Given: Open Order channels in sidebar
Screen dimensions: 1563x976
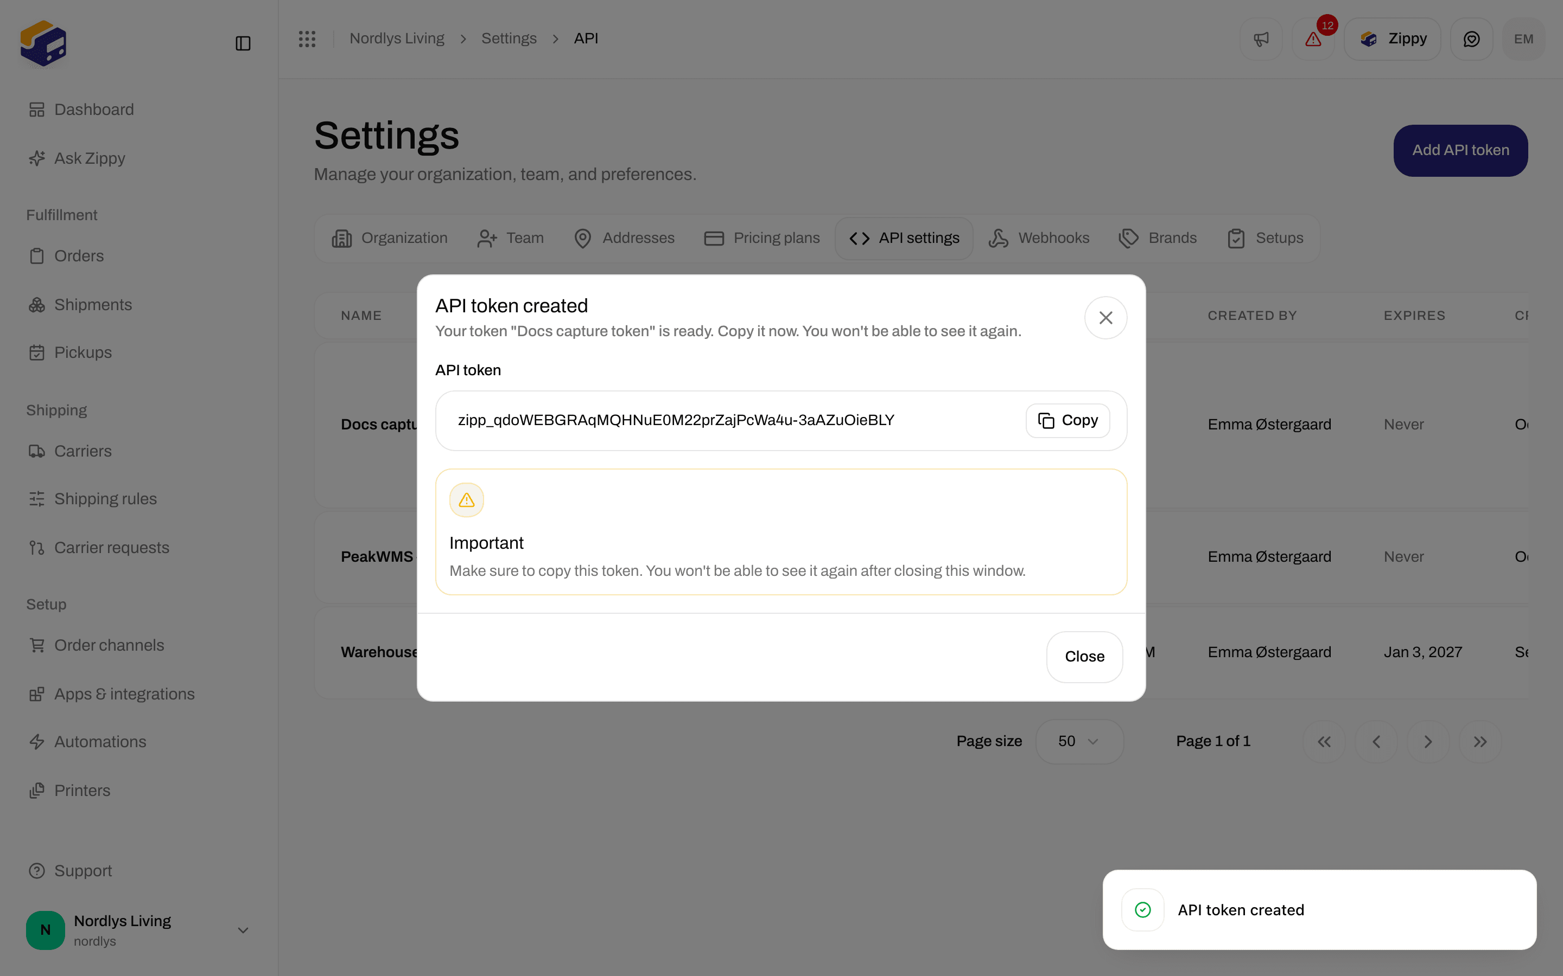Looking at the screenshot, I should coord(96,645).
